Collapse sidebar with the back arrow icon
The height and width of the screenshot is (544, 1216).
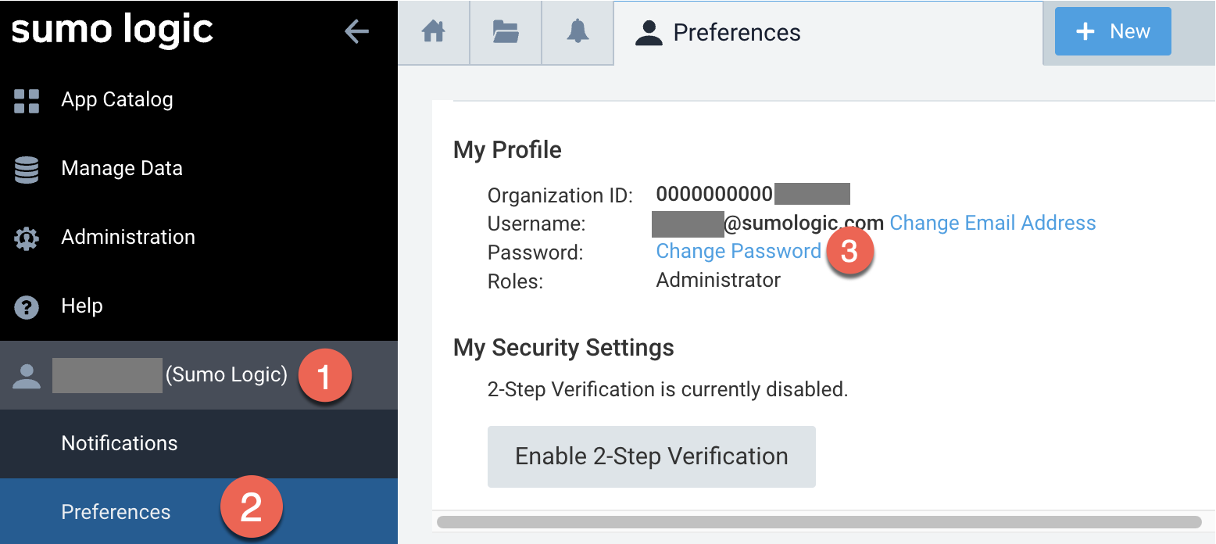pos(356,32)
